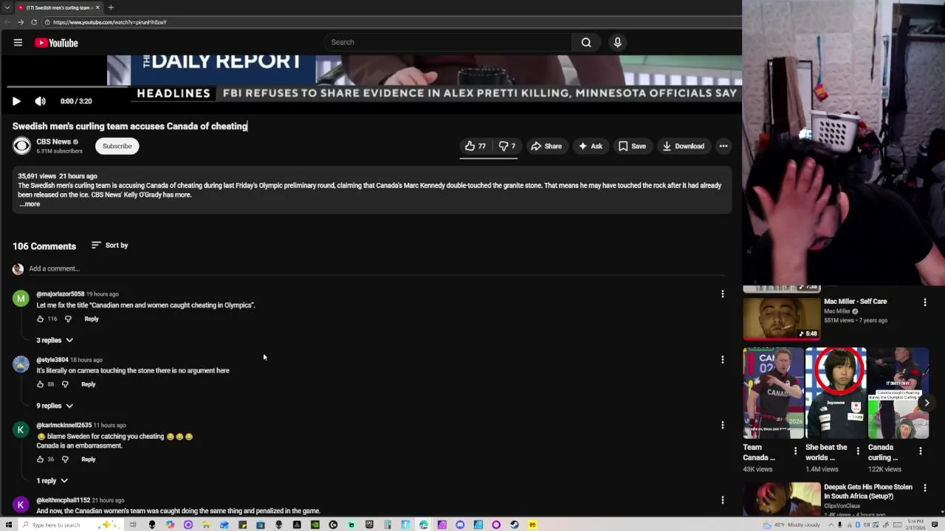Expand 3 replies under @majorlazor5058
This screenshot has height=531, width=945.
click(x=55, y=340)
